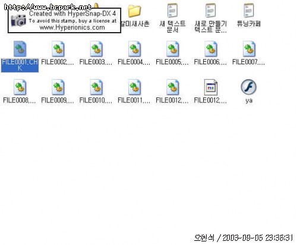Viewport: 297px width, 245px height.
Task: Click the FILE0008 filename label
Action: click(x=20, y=100)
